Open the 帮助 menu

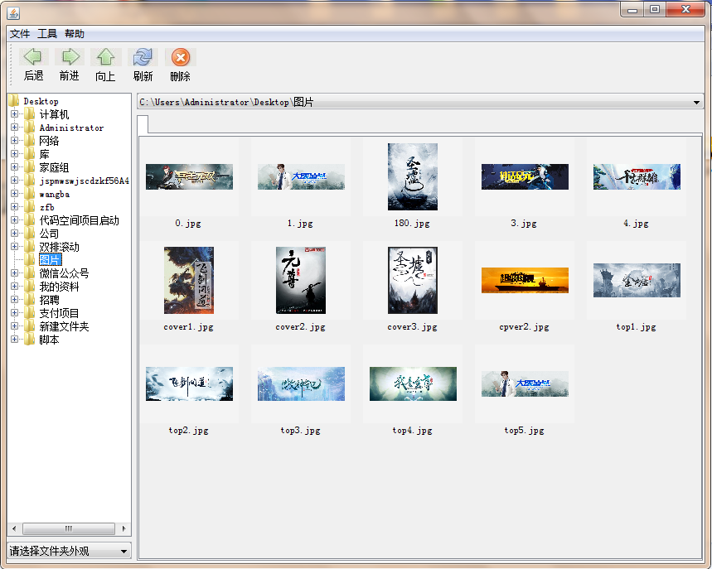tap(74, 34)
